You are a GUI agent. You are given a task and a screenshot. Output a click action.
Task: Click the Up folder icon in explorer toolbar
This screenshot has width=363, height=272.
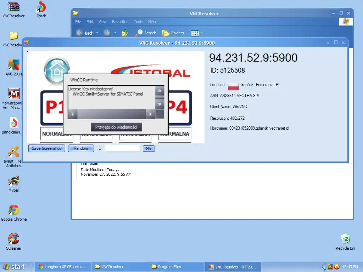click(x=124, y=33)
